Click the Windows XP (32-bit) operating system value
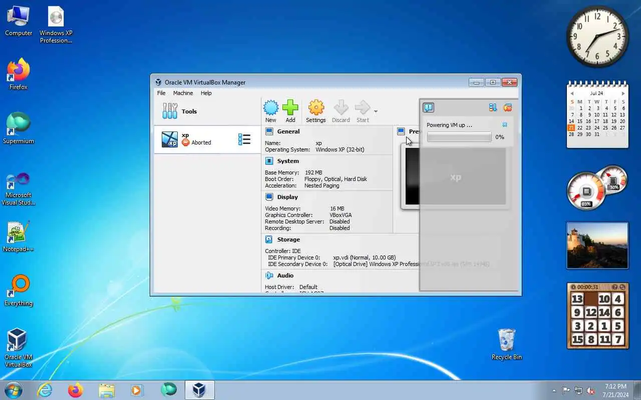641x400 pixels. pos(340,149)
